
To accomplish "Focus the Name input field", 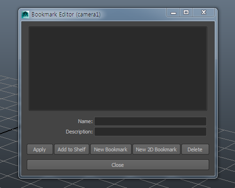I will tap(150, 121).
